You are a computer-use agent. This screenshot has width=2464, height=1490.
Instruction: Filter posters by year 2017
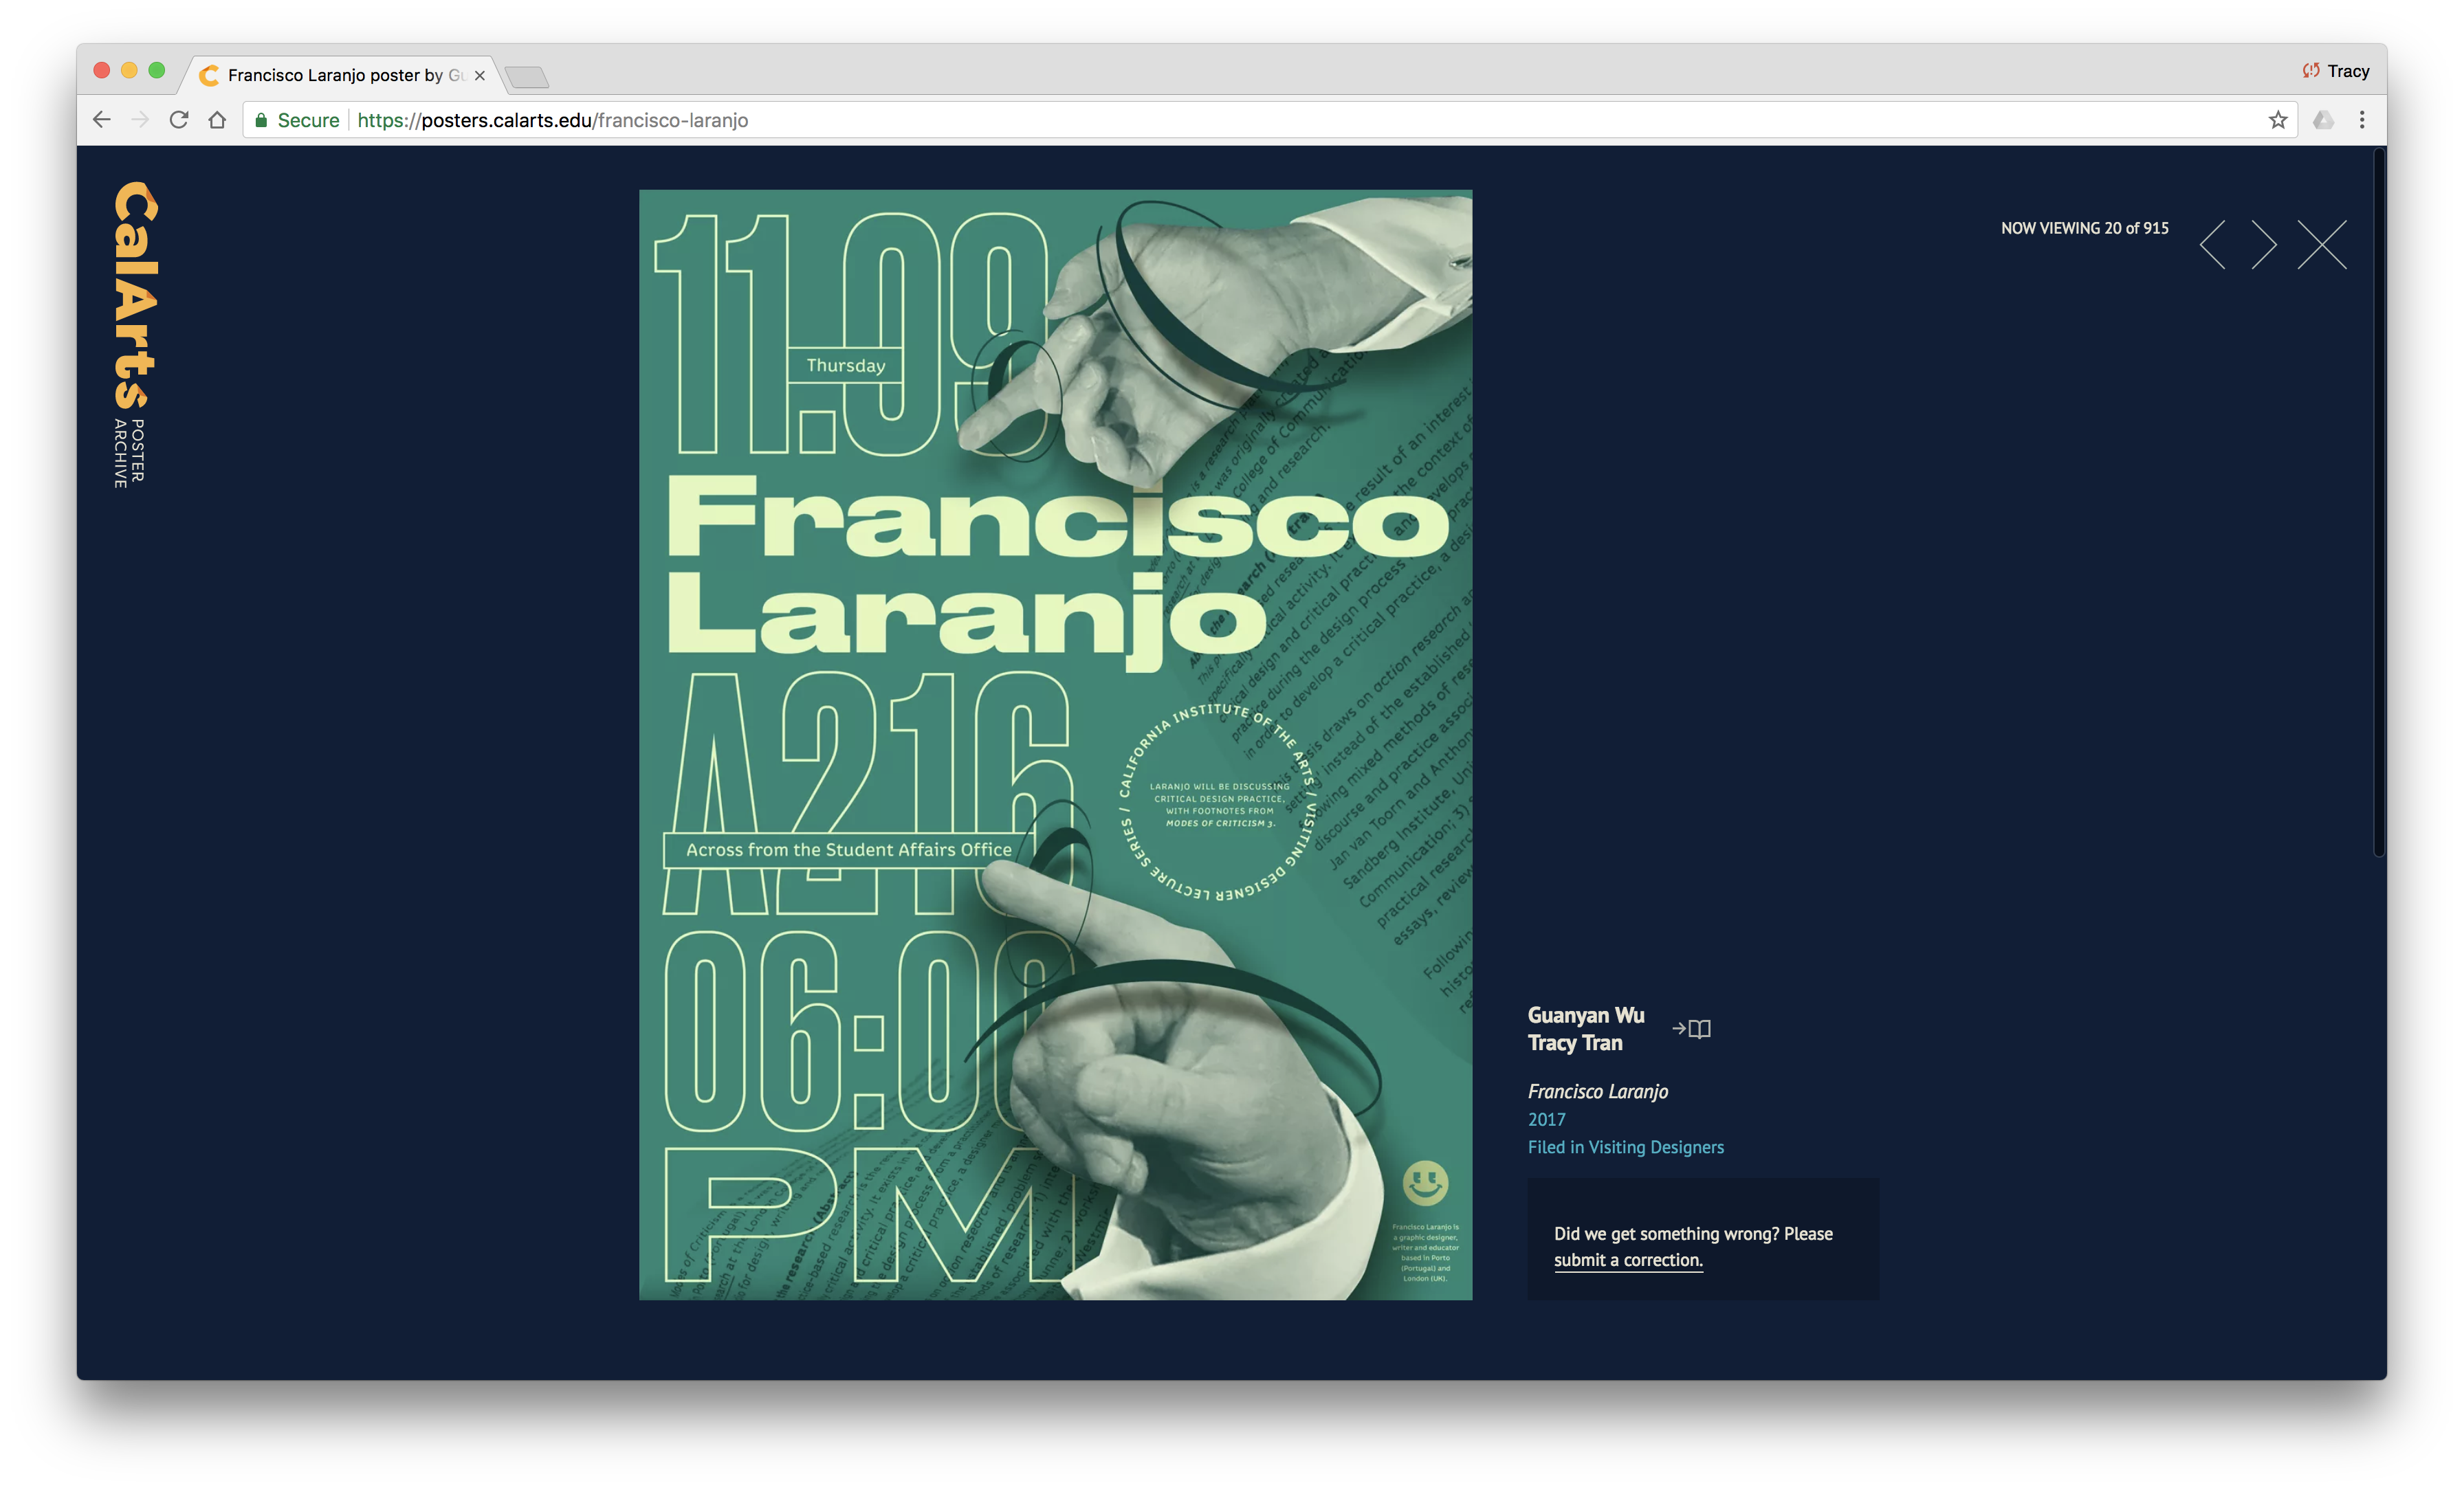pyautogui.click(x=1546, y=1119)
